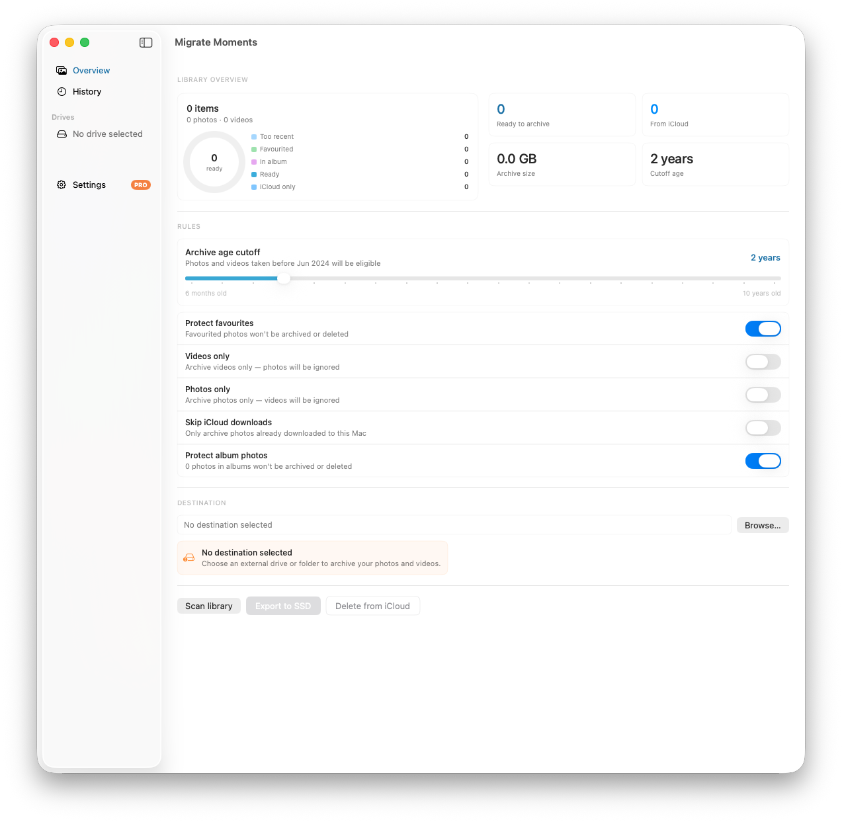
Task: Click the 6 months old slider label
Action: (206, 294)
